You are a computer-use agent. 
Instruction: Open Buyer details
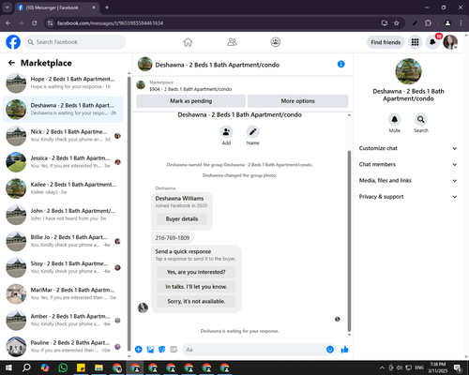(182, 218)
